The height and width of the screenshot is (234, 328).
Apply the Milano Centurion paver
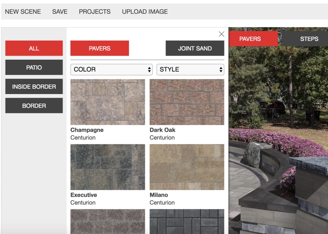(187, 167)
